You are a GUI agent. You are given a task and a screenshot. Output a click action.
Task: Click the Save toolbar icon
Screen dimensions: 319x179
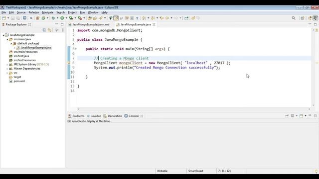pyautogui.click(x=12, y=18)
